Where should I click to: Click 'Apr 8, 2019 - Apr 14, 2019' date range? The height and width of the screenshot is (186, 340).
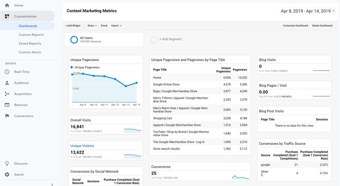tap(306, 11)
